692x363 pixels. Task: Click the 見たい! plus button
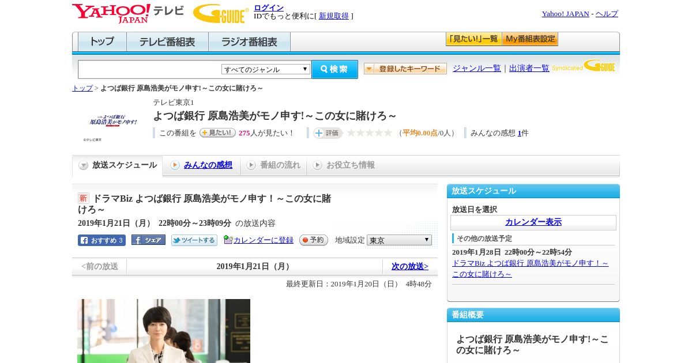click(x=217, y=133)
